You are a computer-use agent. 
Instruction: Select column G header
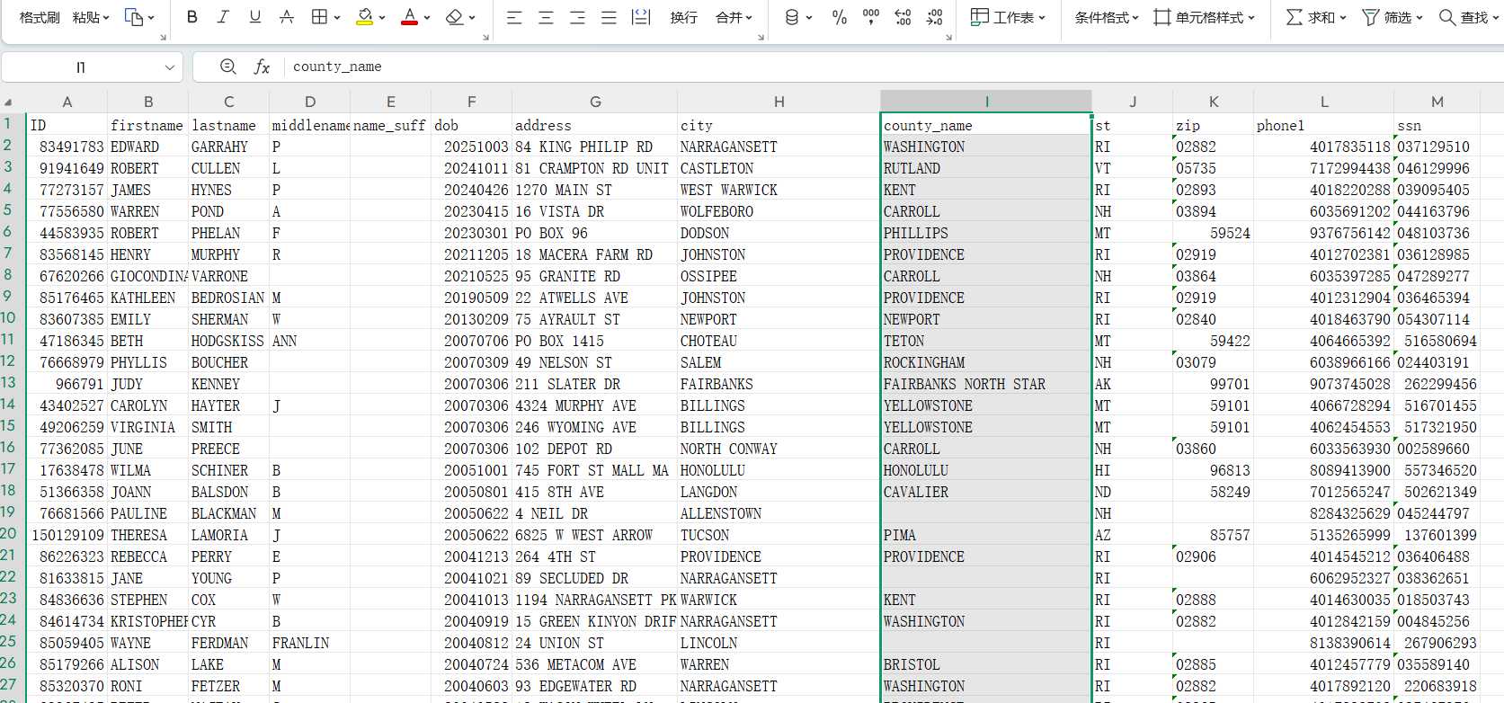click(595, 102)
